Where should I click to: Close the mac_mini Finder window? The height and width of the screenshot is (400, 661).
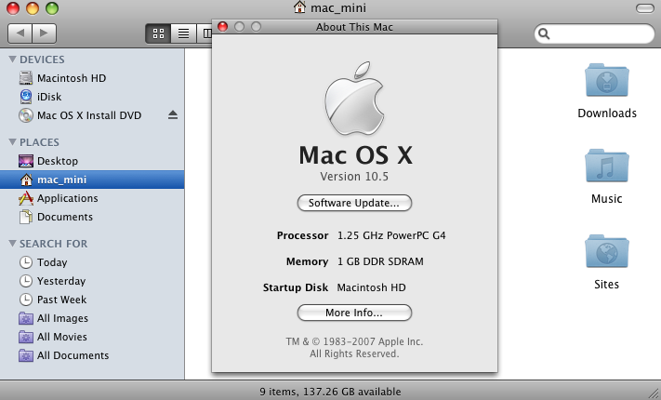(x=13, y=7)
